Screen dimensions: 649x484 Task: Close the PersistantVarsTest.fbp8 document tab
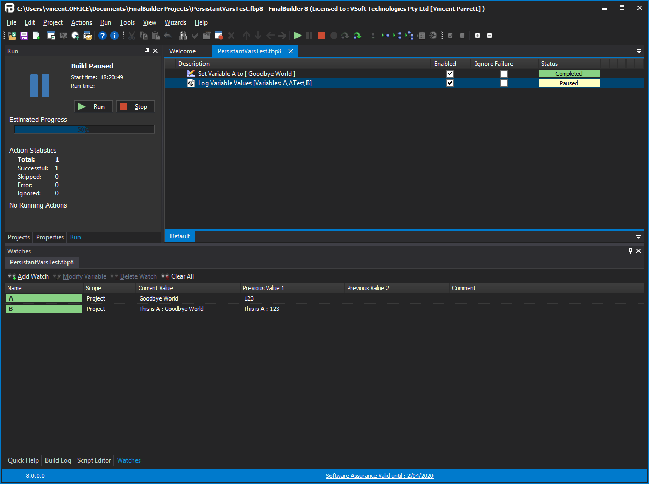point(291,51)
